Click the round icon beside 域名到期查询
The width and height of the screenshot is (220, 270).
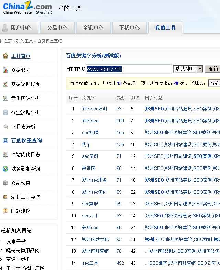(x=5, y=169)
